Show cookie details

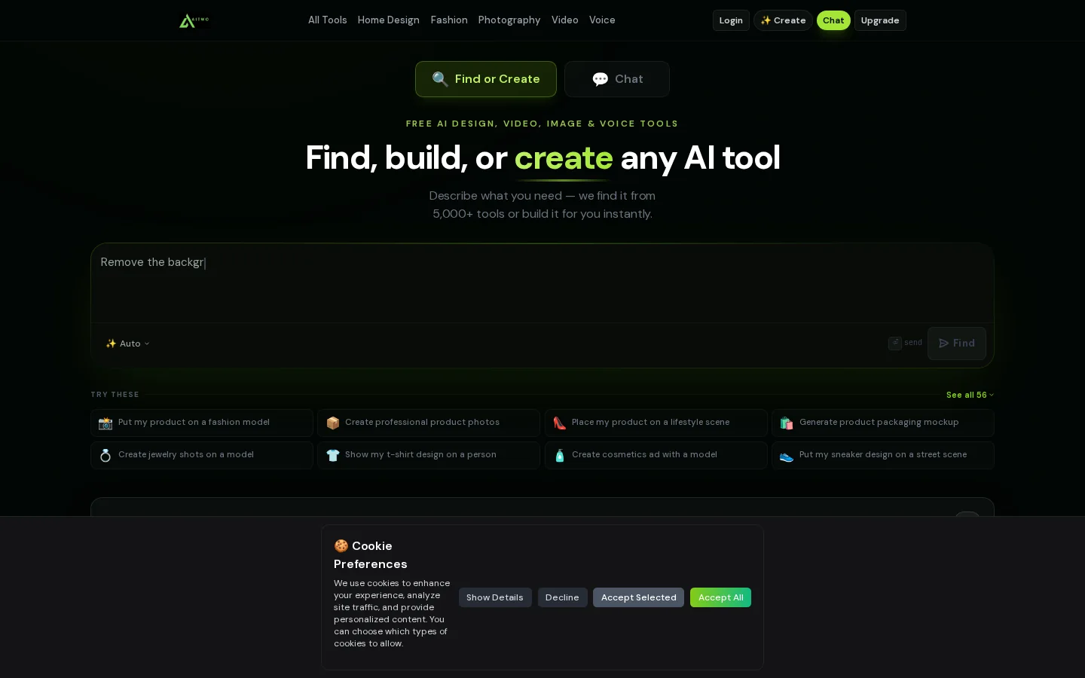pyautogui.click(x=495, y=597)
